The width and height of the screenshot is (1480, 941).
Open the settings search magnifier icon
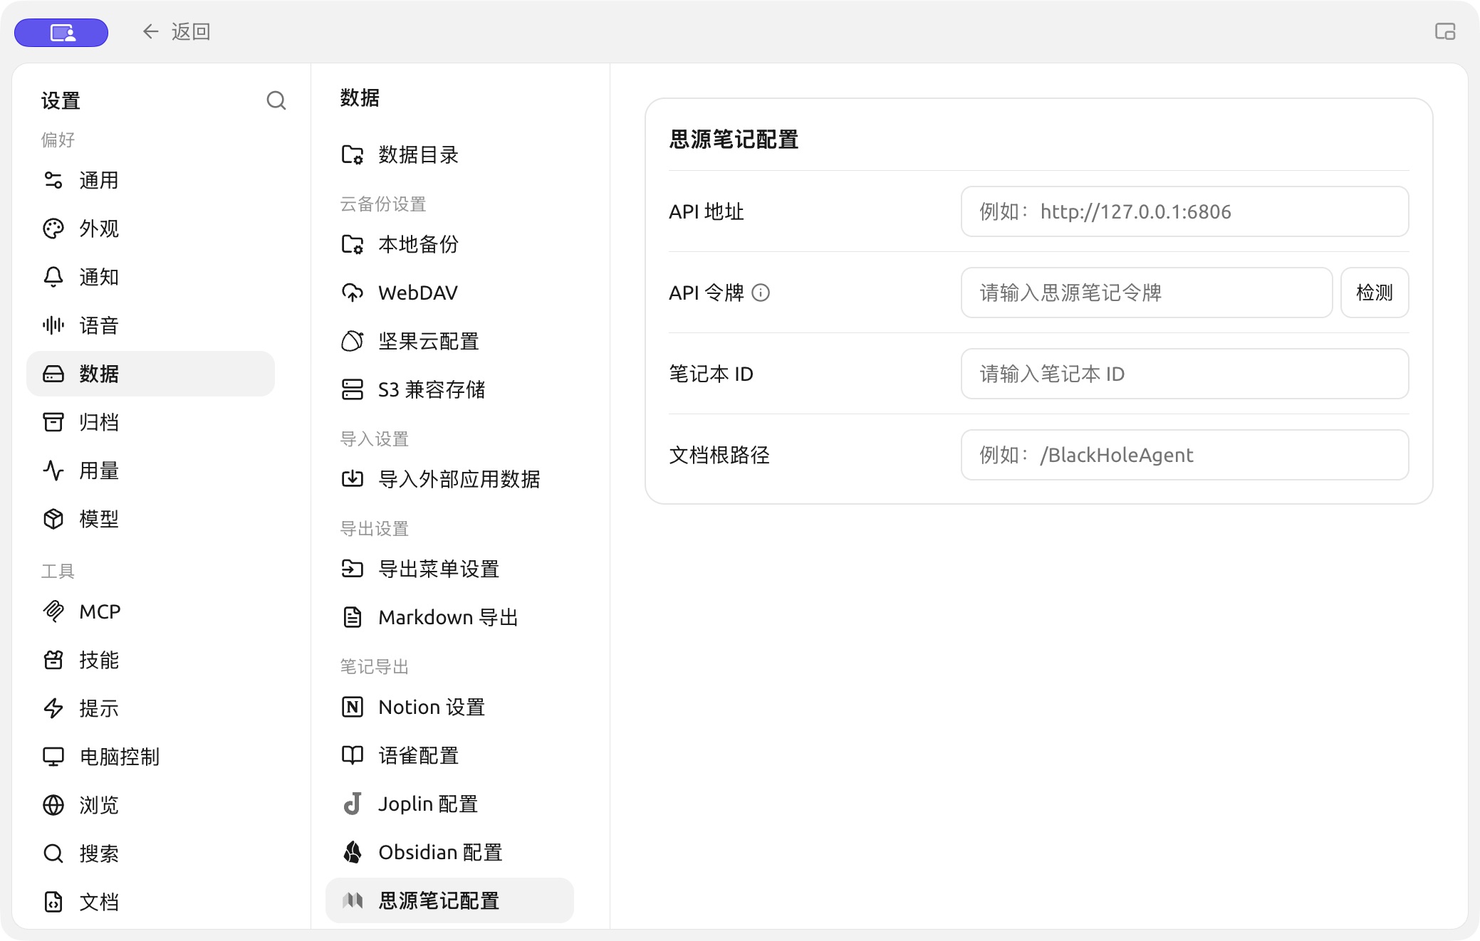276,100
